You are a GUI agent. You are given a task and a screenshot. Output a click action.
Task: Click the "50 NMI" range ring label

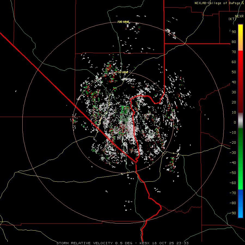[123, 72]
